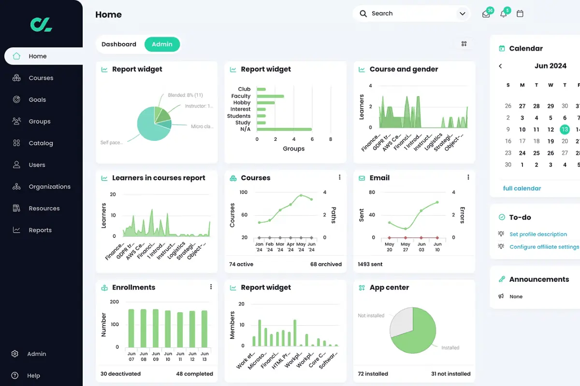580x386 pixels.
Task: Click the Announcements pencil icon
Action: point(502,279)
